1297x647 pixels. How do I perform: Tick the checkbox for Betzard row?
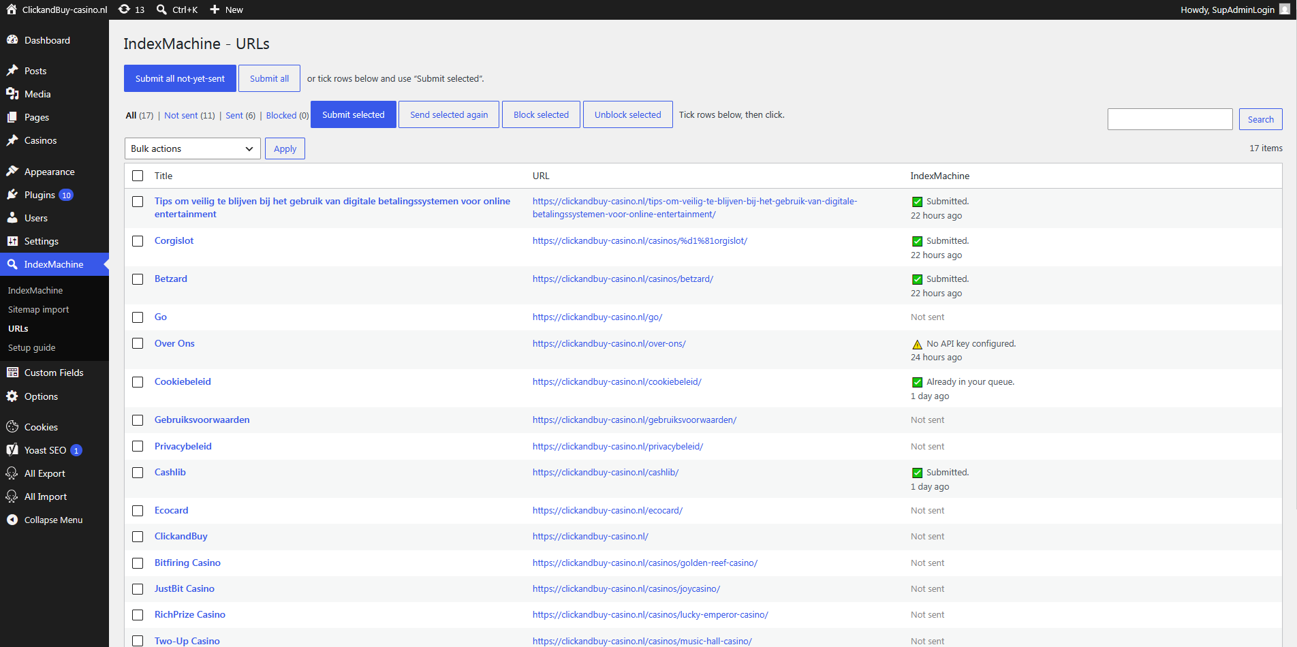[x=138, y=279]
